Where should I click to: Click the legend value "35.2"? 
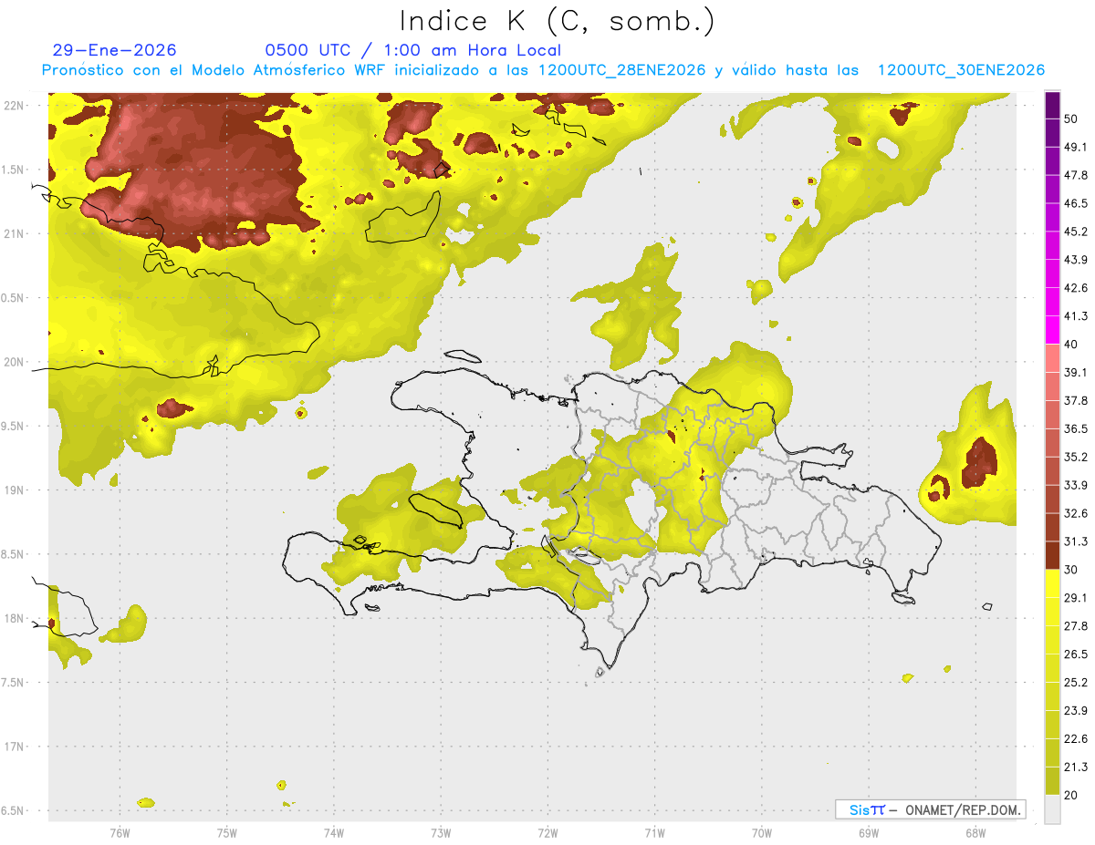1076,457
